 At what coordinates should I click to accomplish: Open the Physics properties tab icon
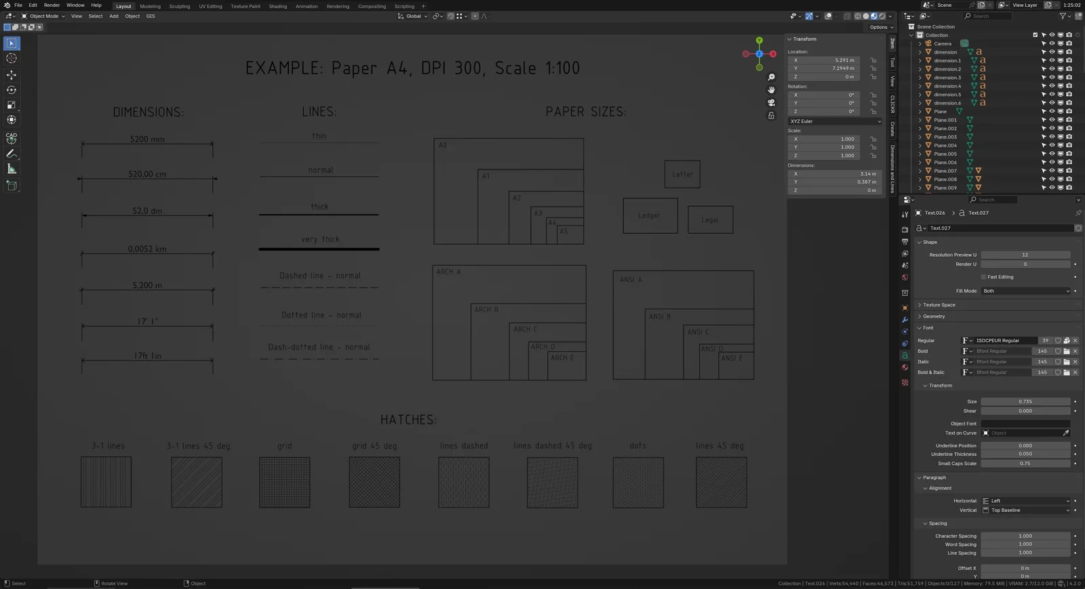905,331
